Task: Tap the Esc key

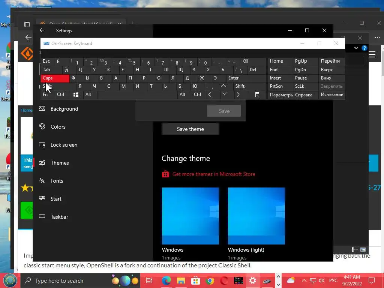Action: click(48, 61)
